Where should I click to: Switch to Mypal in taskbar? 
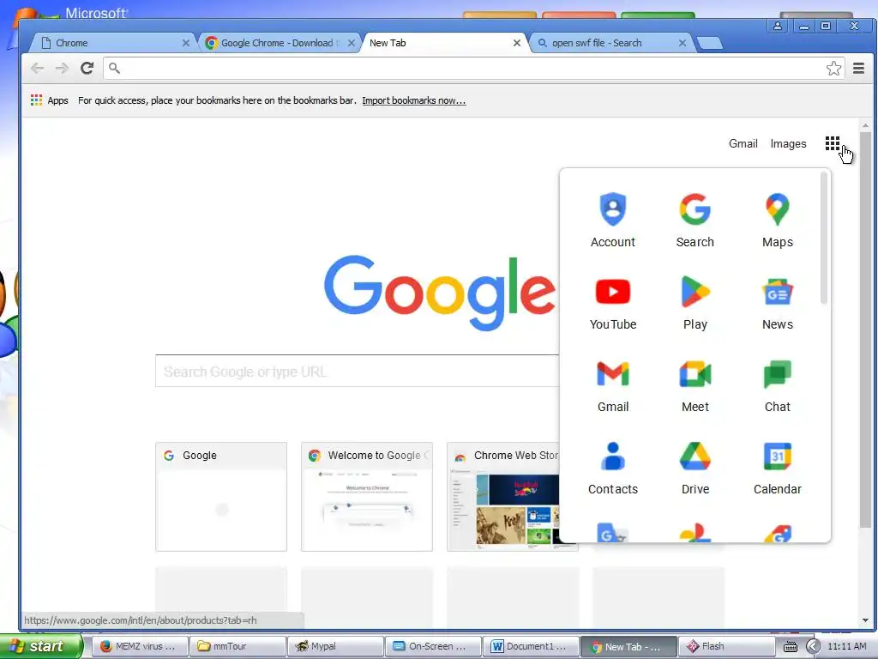click(335, 646)
